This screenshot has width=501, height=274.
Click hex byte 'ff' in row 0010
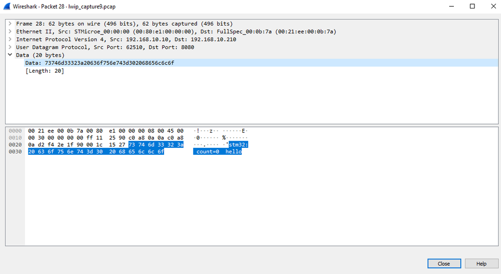click(89, 138)
